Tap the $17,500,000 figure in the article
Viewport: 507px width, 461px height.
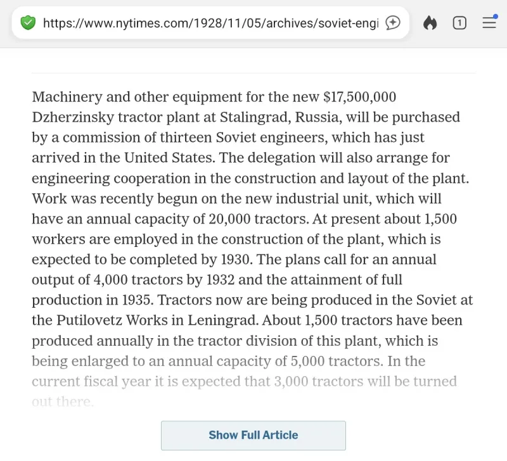click(359, 97)
